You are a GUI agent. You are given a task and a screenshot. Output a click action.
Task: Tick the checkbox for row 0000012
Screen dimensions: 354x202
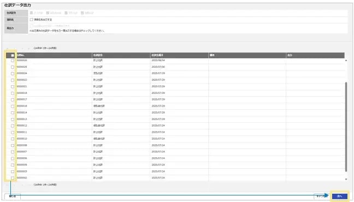tap(13, 126)
